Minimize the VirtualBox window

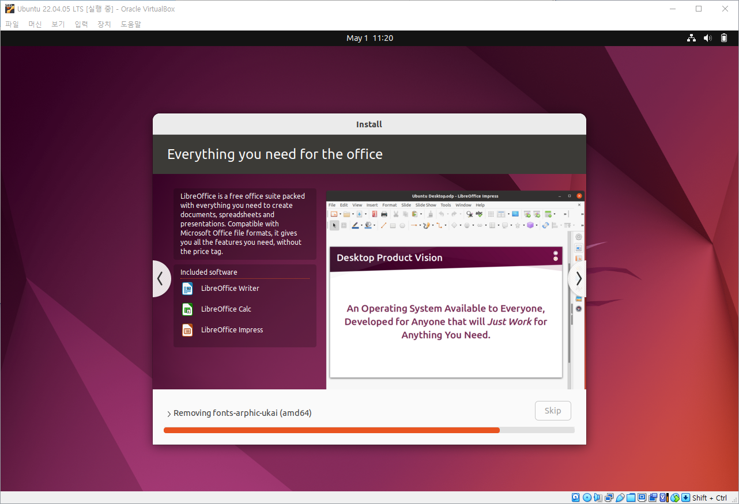[x=672, y=9]
